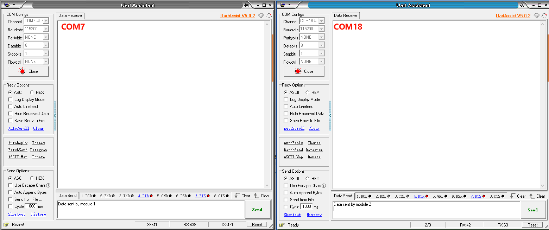549x230 pixels.
Task: Open the Databits dropdown in COM18 window
Action: tap(321, 45)
